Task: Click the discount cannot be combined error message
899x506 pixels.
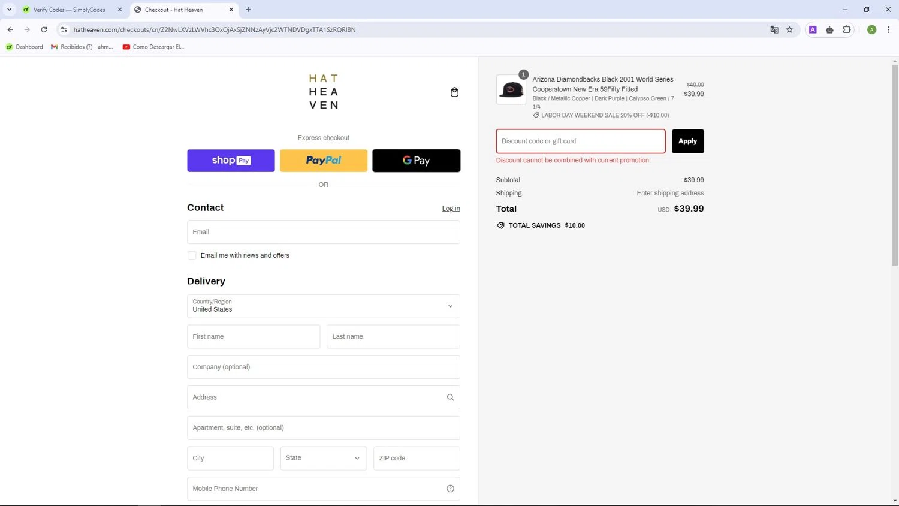Action: (572, 160)
